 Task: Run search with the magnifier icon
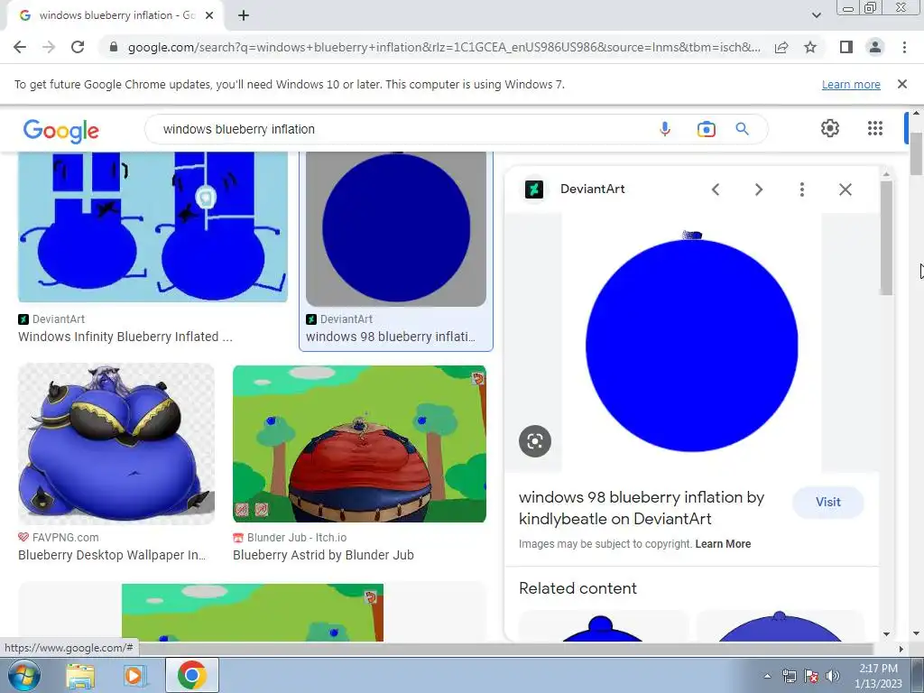742,129
